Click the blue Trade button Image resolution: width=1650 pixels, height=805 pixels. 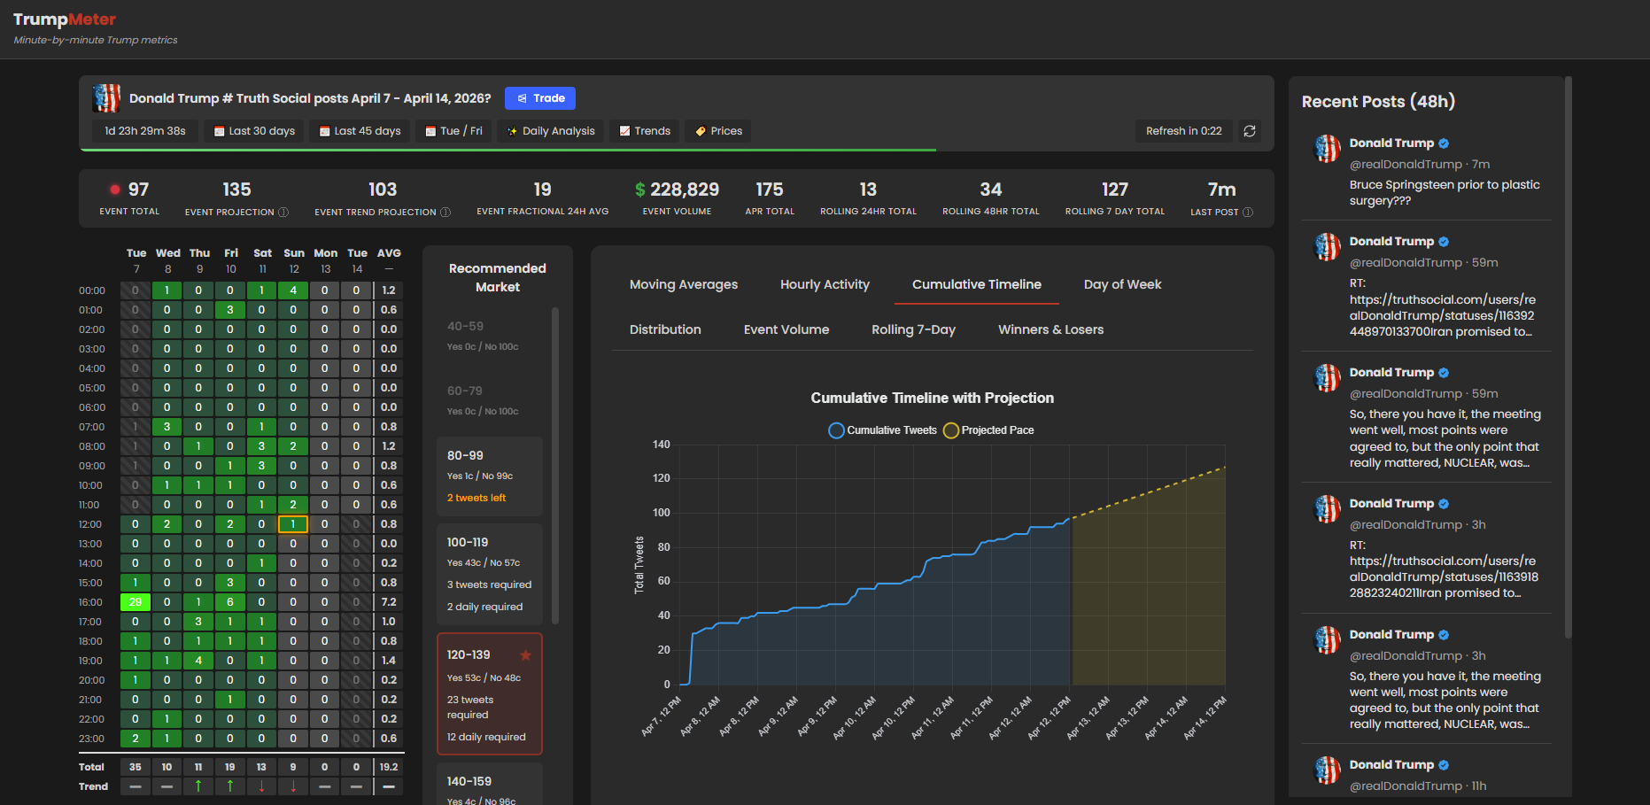coord(540,98)
